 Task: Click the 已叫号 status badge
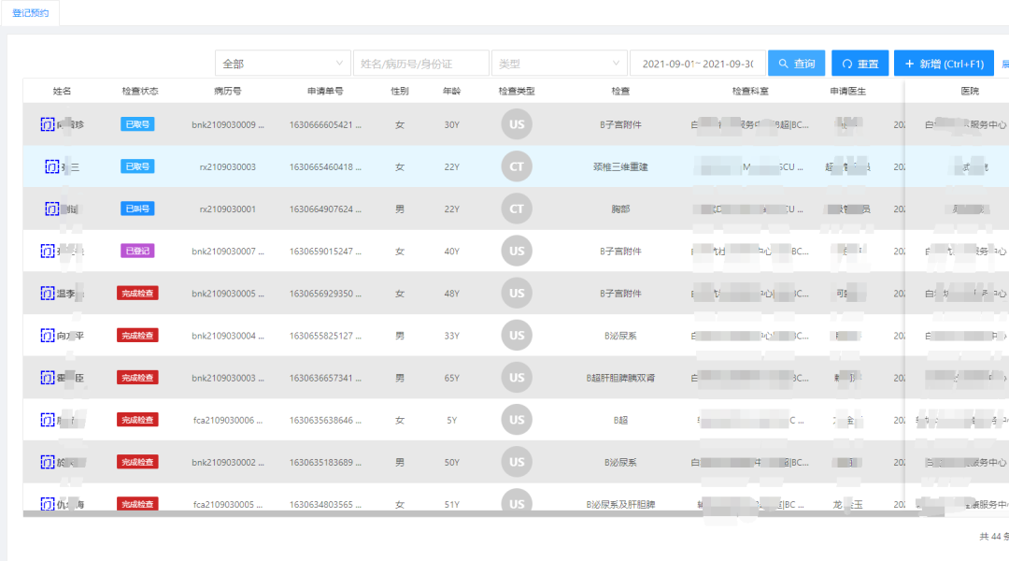[x=137, y=209]
